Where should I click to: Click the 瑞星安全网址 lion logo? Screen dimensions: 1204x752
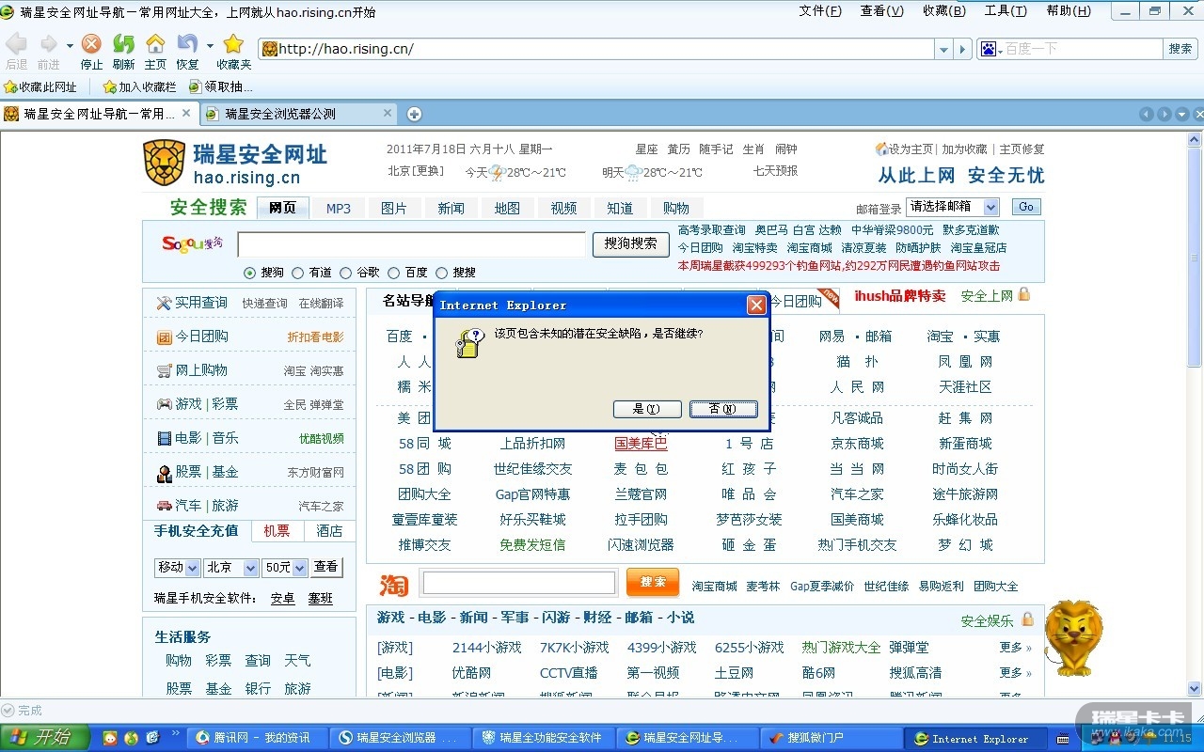[x=164, y=163]
